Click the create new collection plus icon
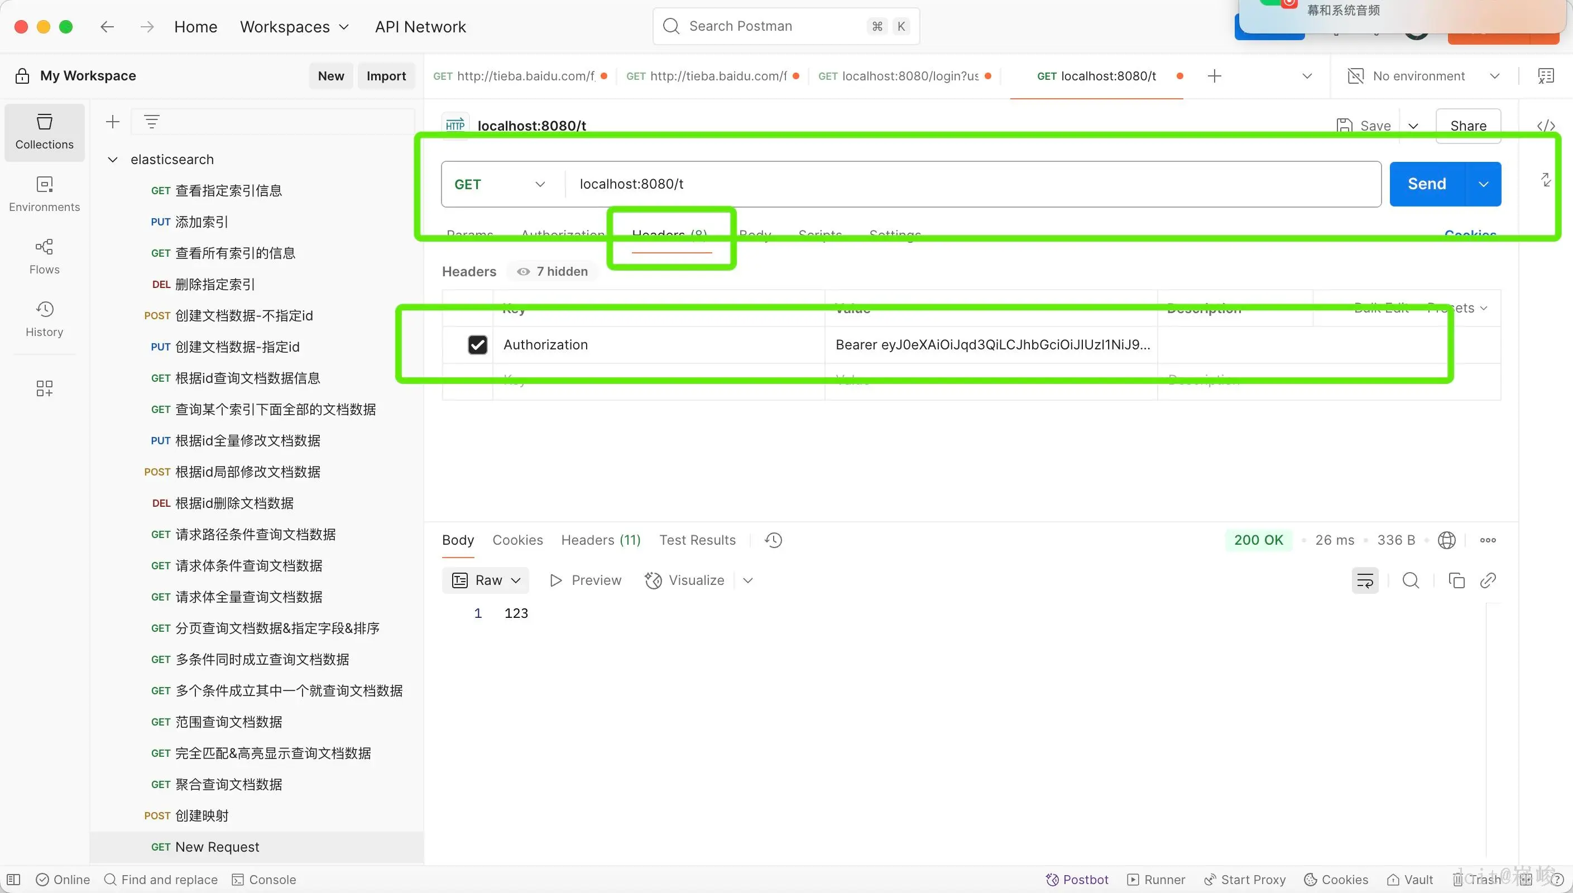 pos(112,122)
